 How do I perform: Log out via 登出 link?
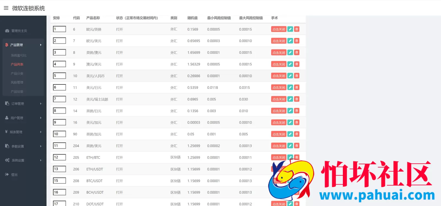coord(14,175)
